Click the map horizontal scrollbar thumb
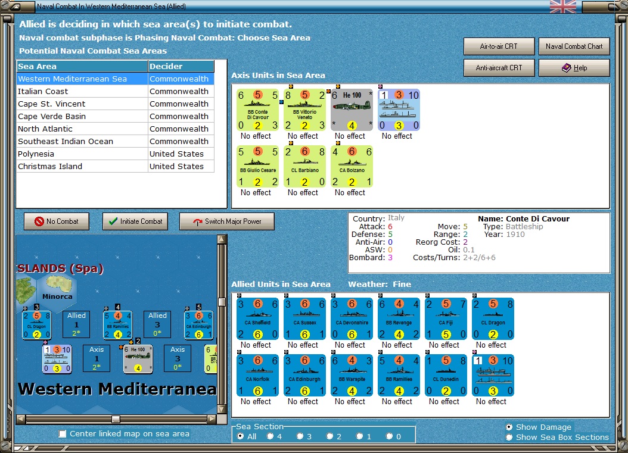This screenshot has width=628, height=453. (116, 419)
